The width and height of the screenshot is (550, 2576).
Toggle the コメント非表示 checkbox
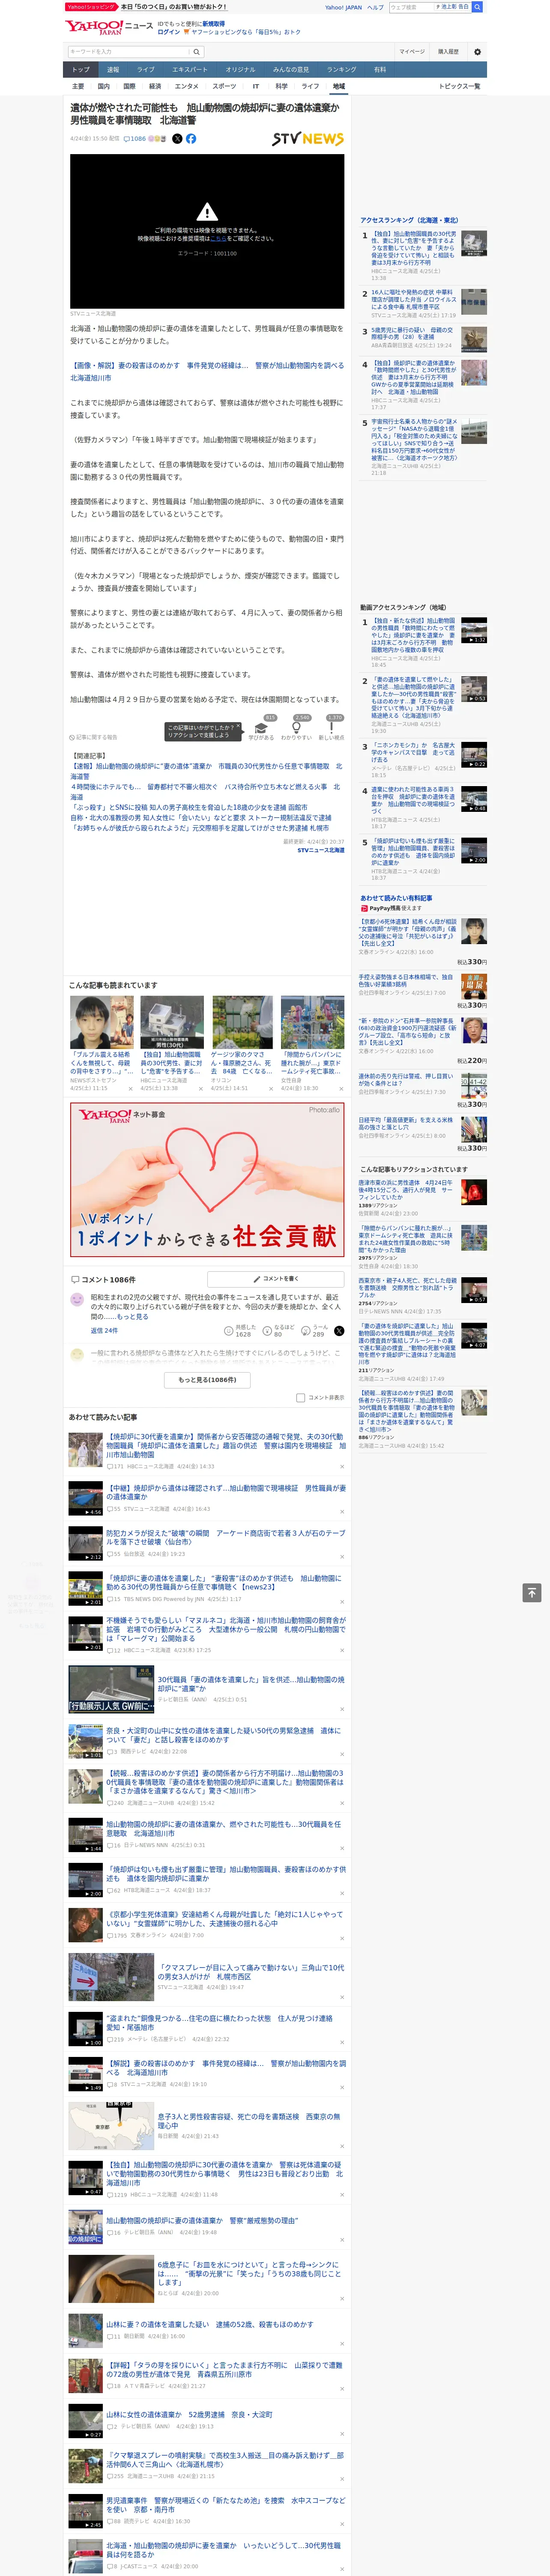pos(300,1398)
